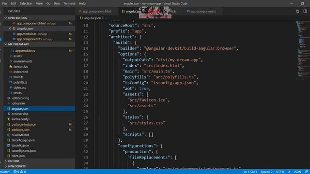Select angular.json in the project tree
The height and width of the screenshot is (174, 310).
pyautogui.click(x=39, y=108)
